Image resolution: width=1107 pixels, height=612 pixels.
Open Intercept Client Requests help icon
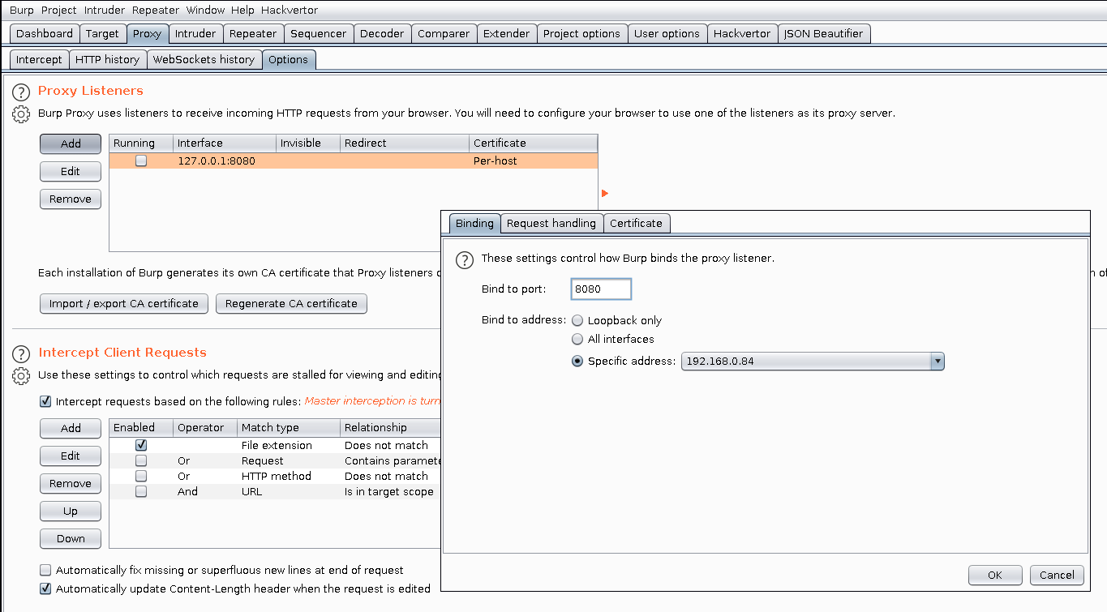coord(21,353)
